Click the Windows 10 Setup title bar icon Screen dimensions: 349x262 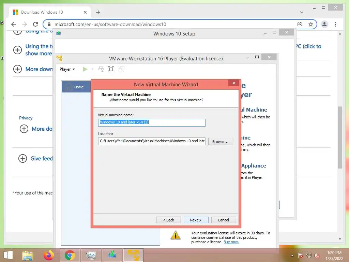(59, 33)
